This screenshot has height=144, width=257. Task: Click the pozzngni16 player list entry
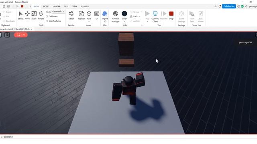click(245, 42)
